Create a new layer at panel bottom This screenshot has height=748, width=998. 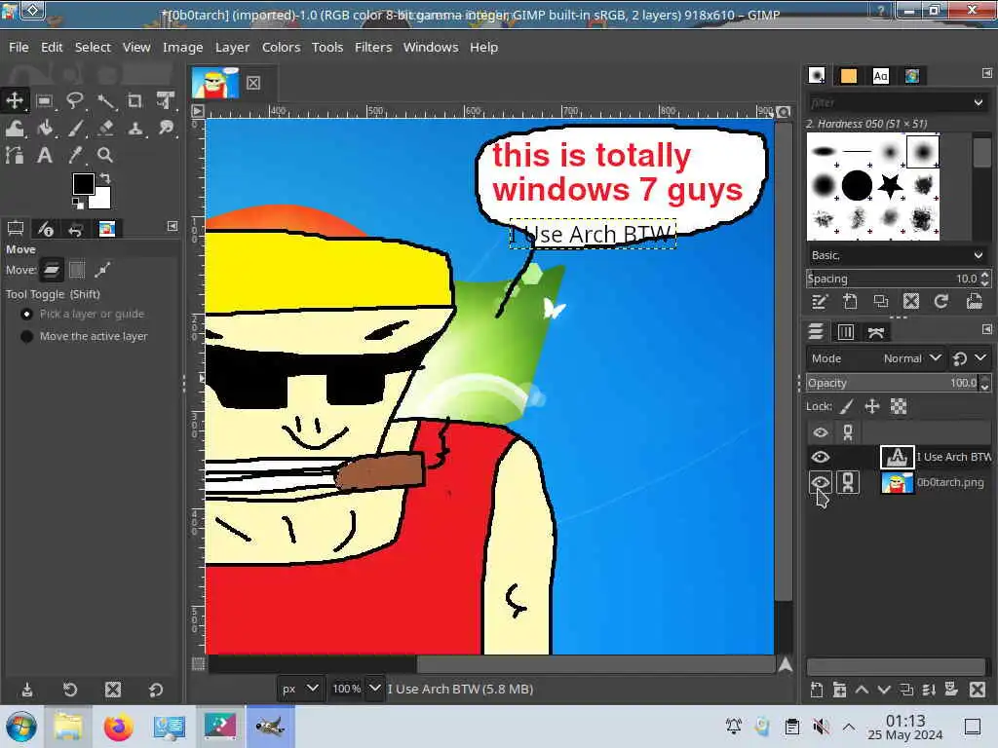(x=817, y=690)
